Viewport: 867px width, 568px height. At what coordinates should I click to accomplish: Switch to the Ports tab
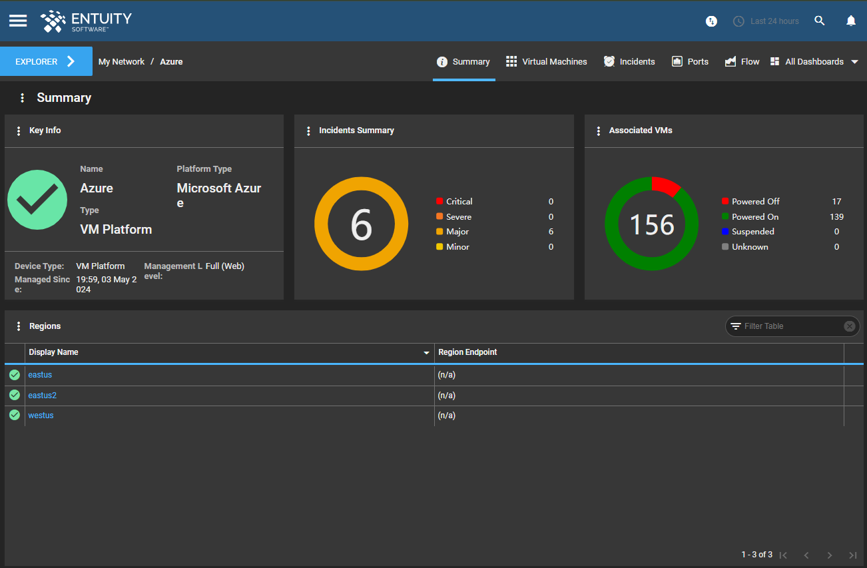[x=690, y=61]
